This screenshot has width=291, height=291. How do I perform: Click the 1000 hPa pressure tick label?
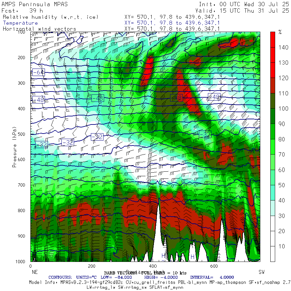(x=20, y=262)
